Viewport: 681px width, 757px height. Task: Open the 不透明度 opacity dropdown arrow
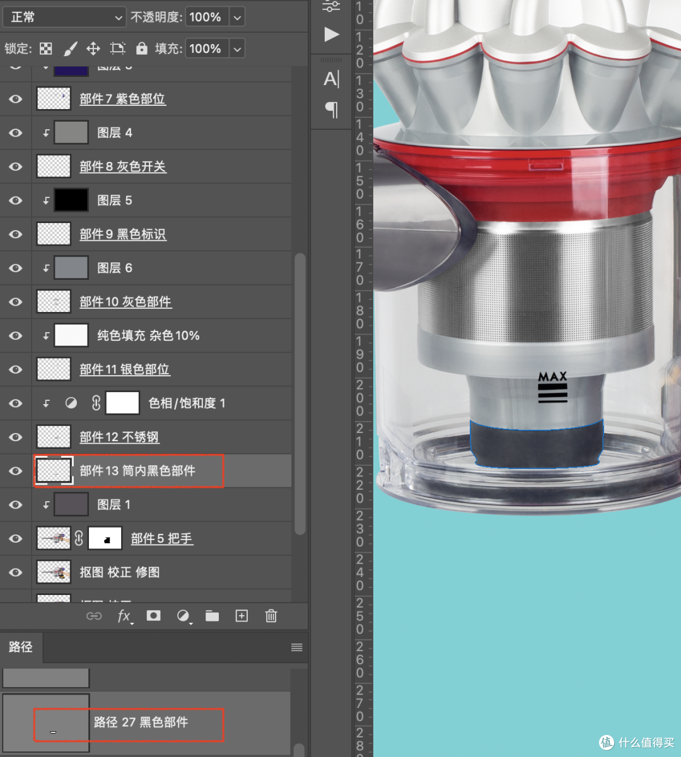pyautogui.click(x=237, y=17)
